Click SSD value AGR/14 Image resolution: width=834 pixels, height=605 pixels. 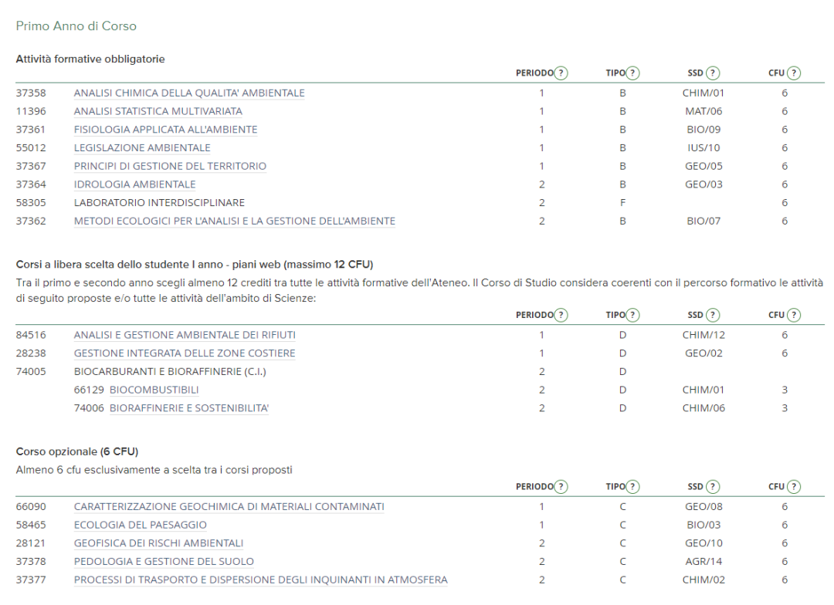click(x=703, y=562)
